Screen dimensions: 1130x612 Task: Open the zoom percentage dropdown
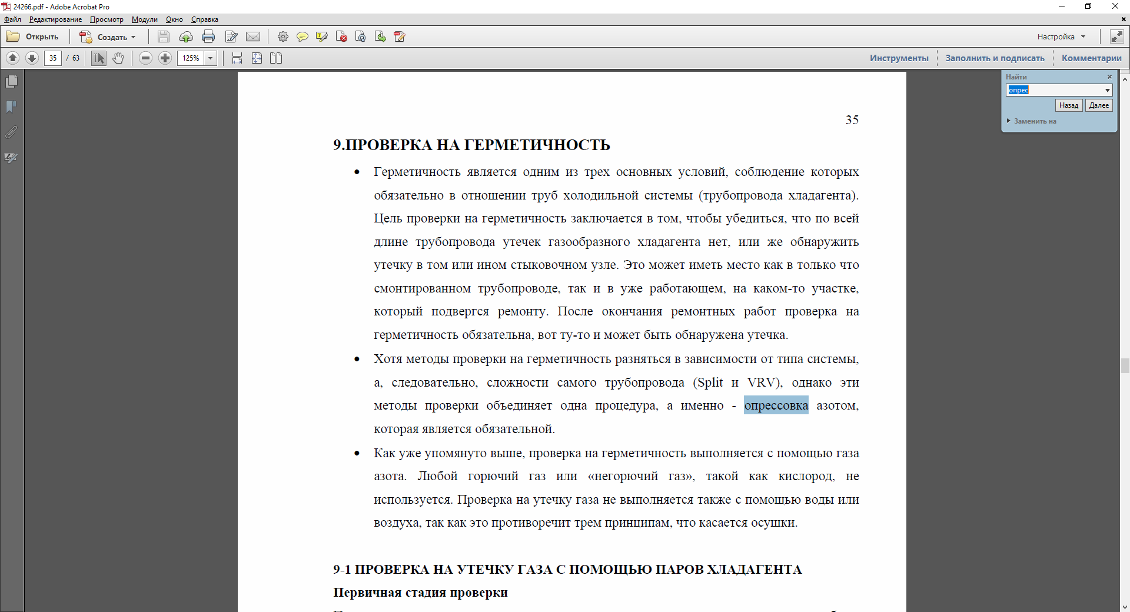coord(211,58)
